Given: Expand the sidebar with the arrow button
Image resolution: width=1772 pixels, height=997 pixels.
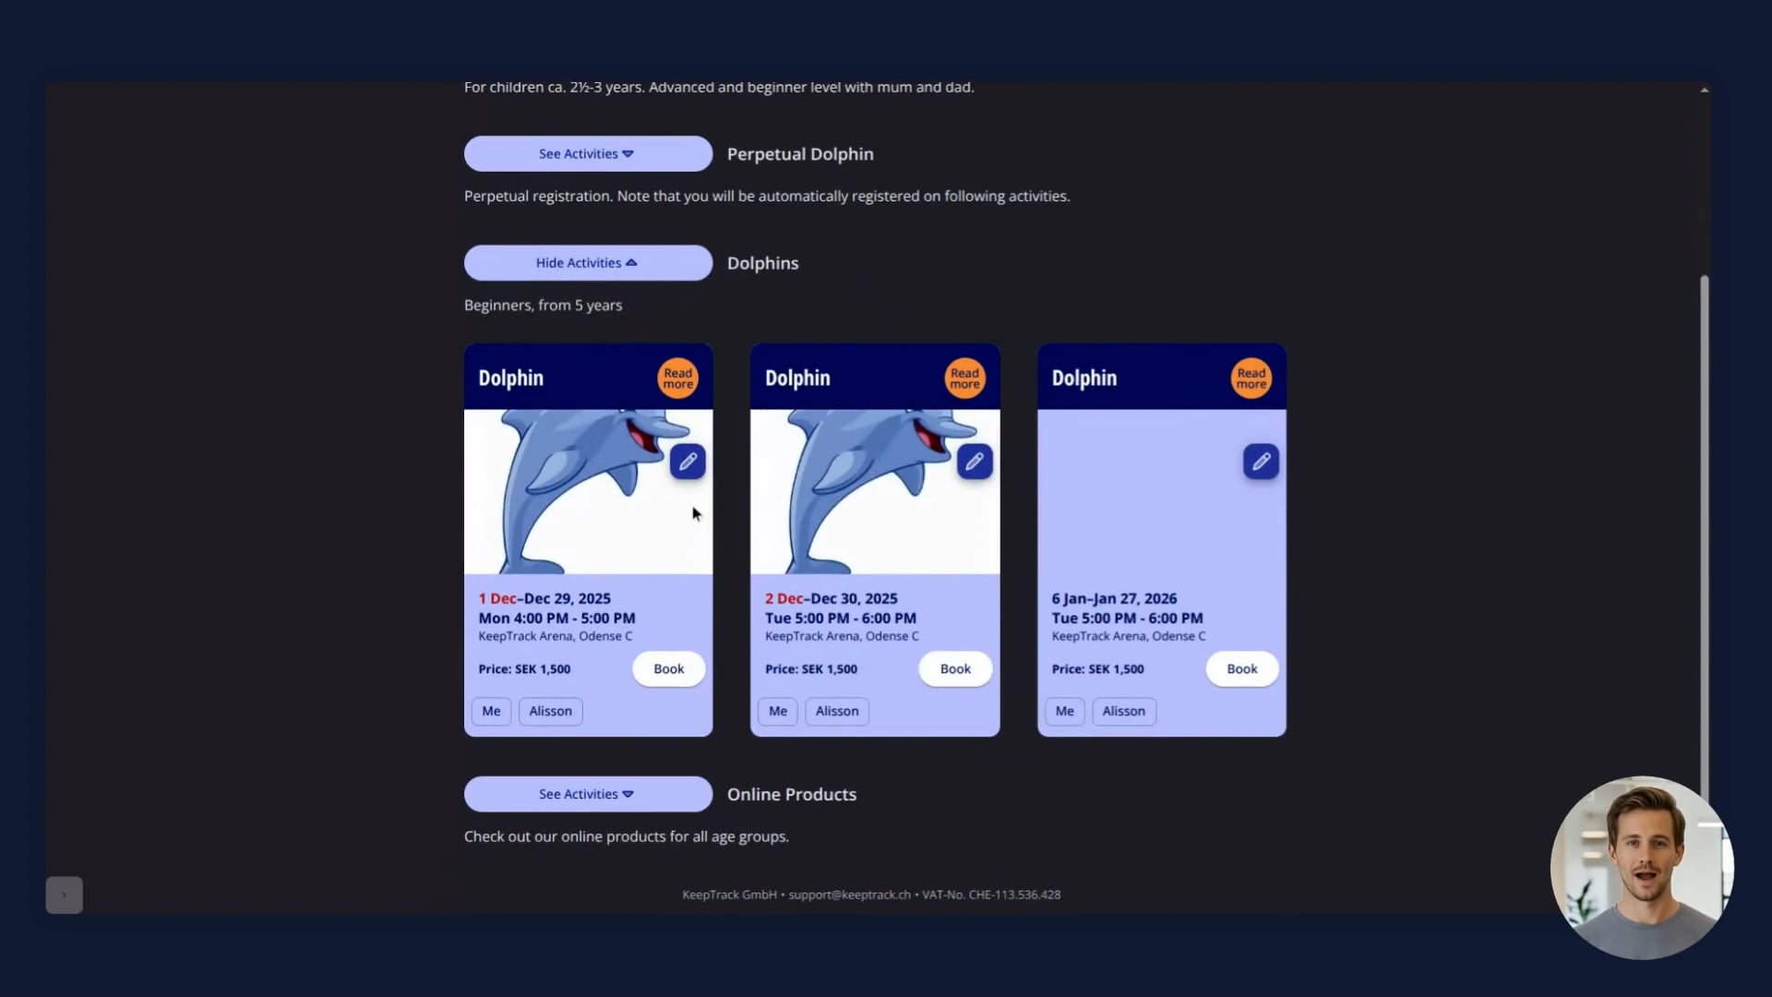Looking at the screenshot, I should tap(64, 895).
